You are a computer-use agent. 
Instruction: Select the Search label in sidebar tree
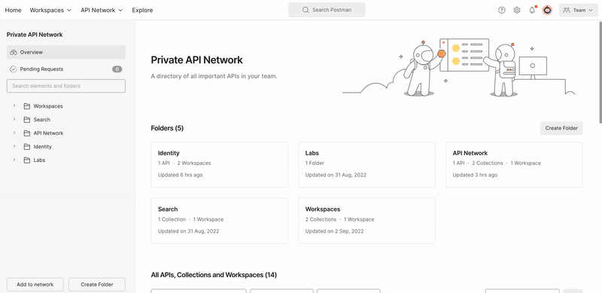point(42,120)
